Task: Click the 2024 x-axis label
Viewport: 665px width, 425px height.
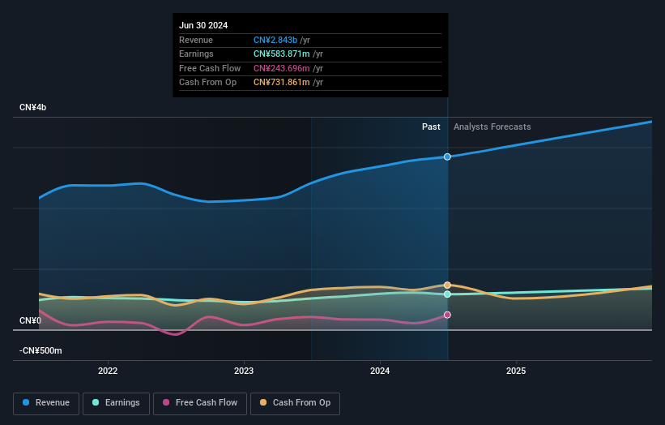Action: pos(380,371)
